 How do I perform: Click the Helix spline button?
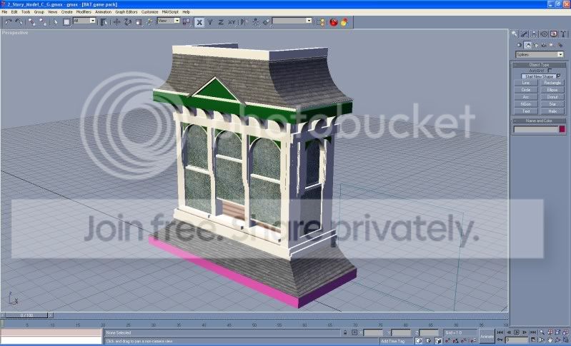click(x=552, y=111)
